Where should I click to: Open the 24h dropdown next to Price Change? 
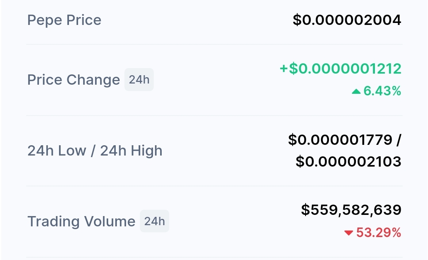coord(139,80)
